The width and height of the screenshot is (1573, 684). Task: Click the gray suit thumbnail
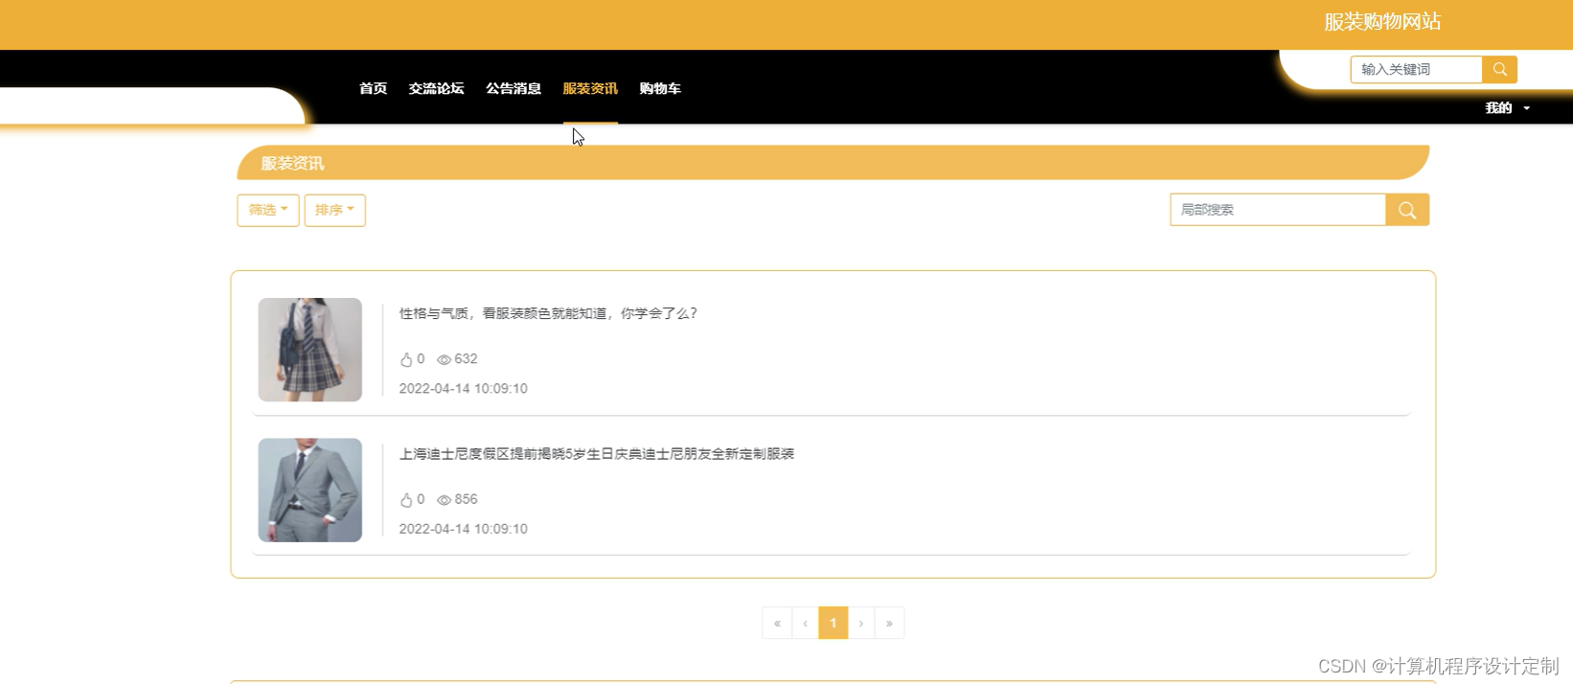(x=310, y=490)
